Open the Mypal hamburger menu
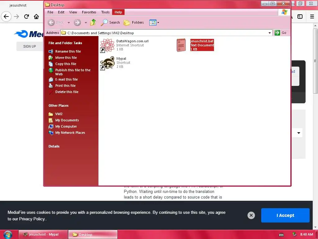Screen dimensions: 318x239 pyautogui.click(x=312, y=16)
